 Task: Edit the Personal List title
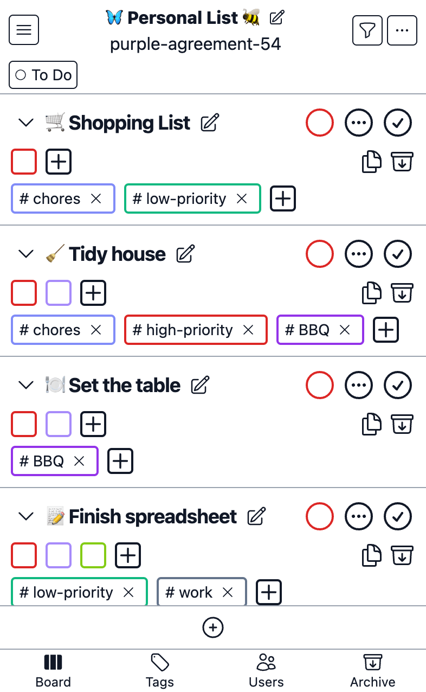pos(277,18)
